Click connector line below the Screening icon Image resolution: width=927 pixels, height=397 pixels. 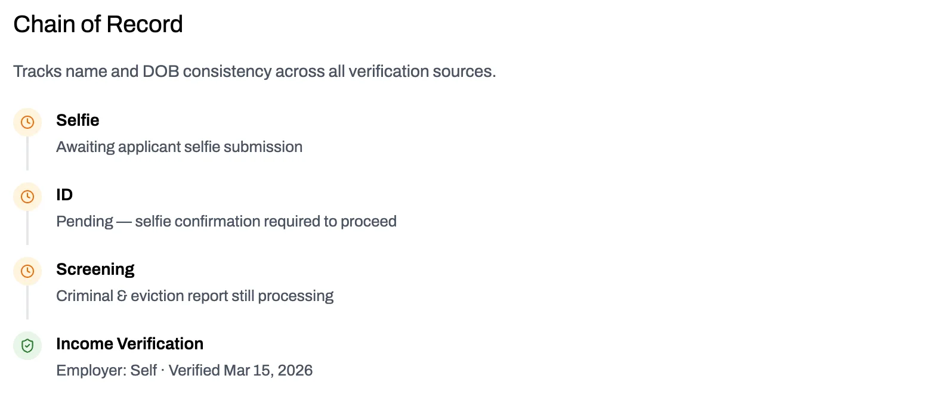27,304
